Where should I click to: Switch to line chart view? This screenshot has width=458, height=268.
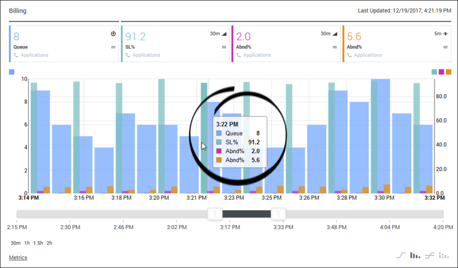401,255
